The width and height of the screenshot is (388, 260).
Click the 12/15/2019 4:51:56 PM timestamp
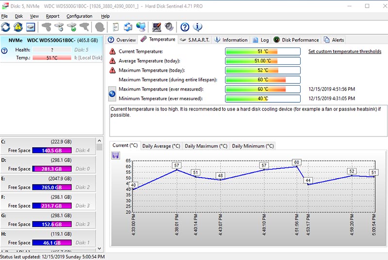coord(332,89)
